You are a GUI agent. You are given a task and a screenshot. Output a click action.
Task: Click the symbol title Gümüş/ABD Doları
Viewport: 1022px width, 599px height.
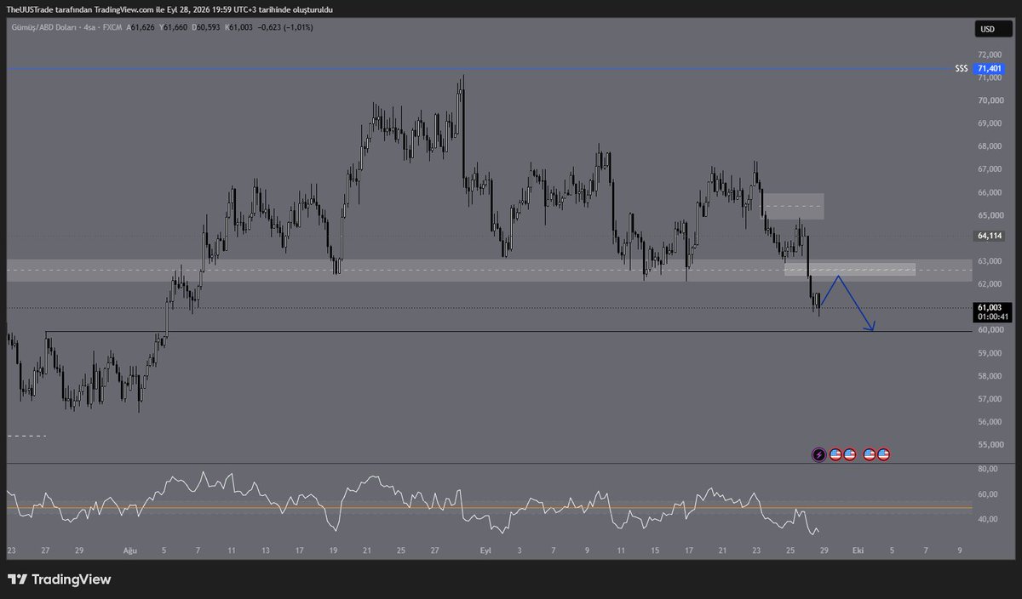point(43,27)
